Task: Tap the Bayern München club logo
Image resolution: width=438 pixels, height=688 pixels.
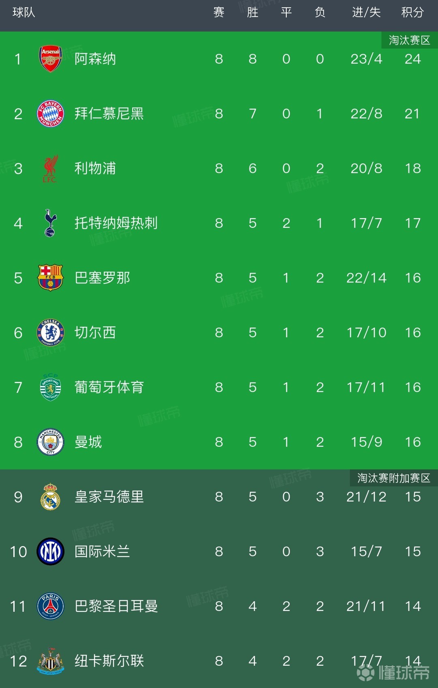Action: [50, 114]
